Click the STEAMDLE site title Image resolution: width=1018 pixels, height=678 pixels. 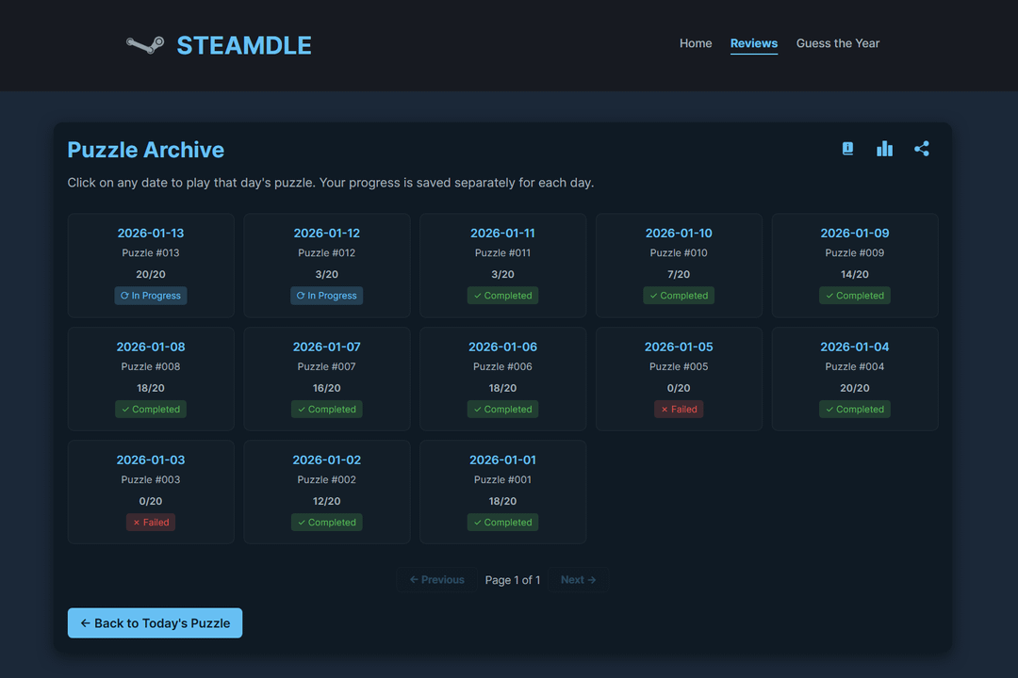tap(244, 45)
